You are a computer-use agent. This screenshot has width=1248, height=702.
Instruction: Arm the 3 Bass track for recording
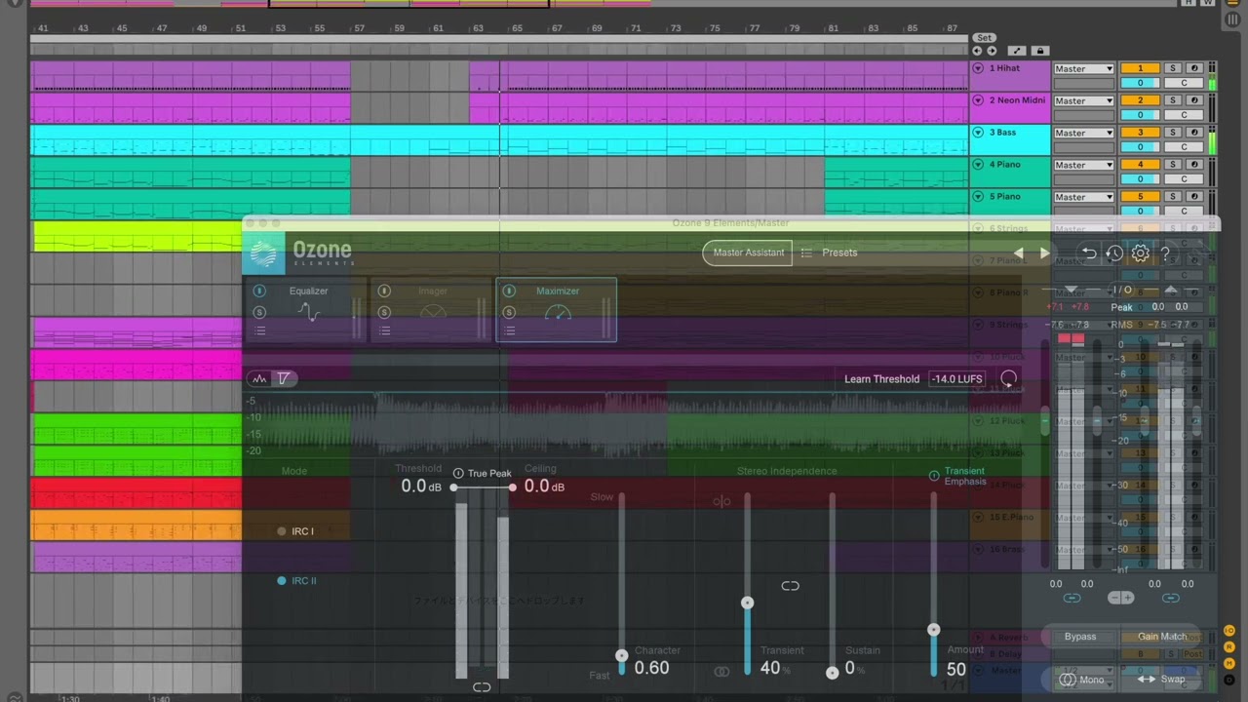coord(1193,133)
